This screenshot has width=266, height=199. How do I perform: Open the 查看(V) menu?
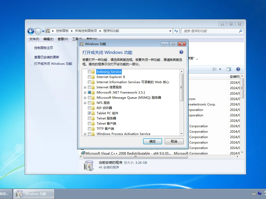pos(63,39)
